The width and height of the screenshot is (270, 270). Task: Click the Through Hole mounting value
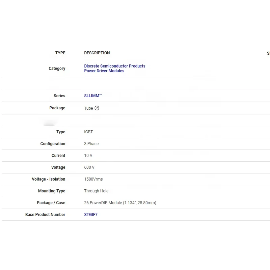(x=96, y=191)
